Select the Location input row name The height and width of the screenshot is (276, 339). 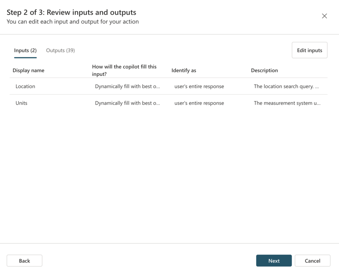[x=25, y=86]
